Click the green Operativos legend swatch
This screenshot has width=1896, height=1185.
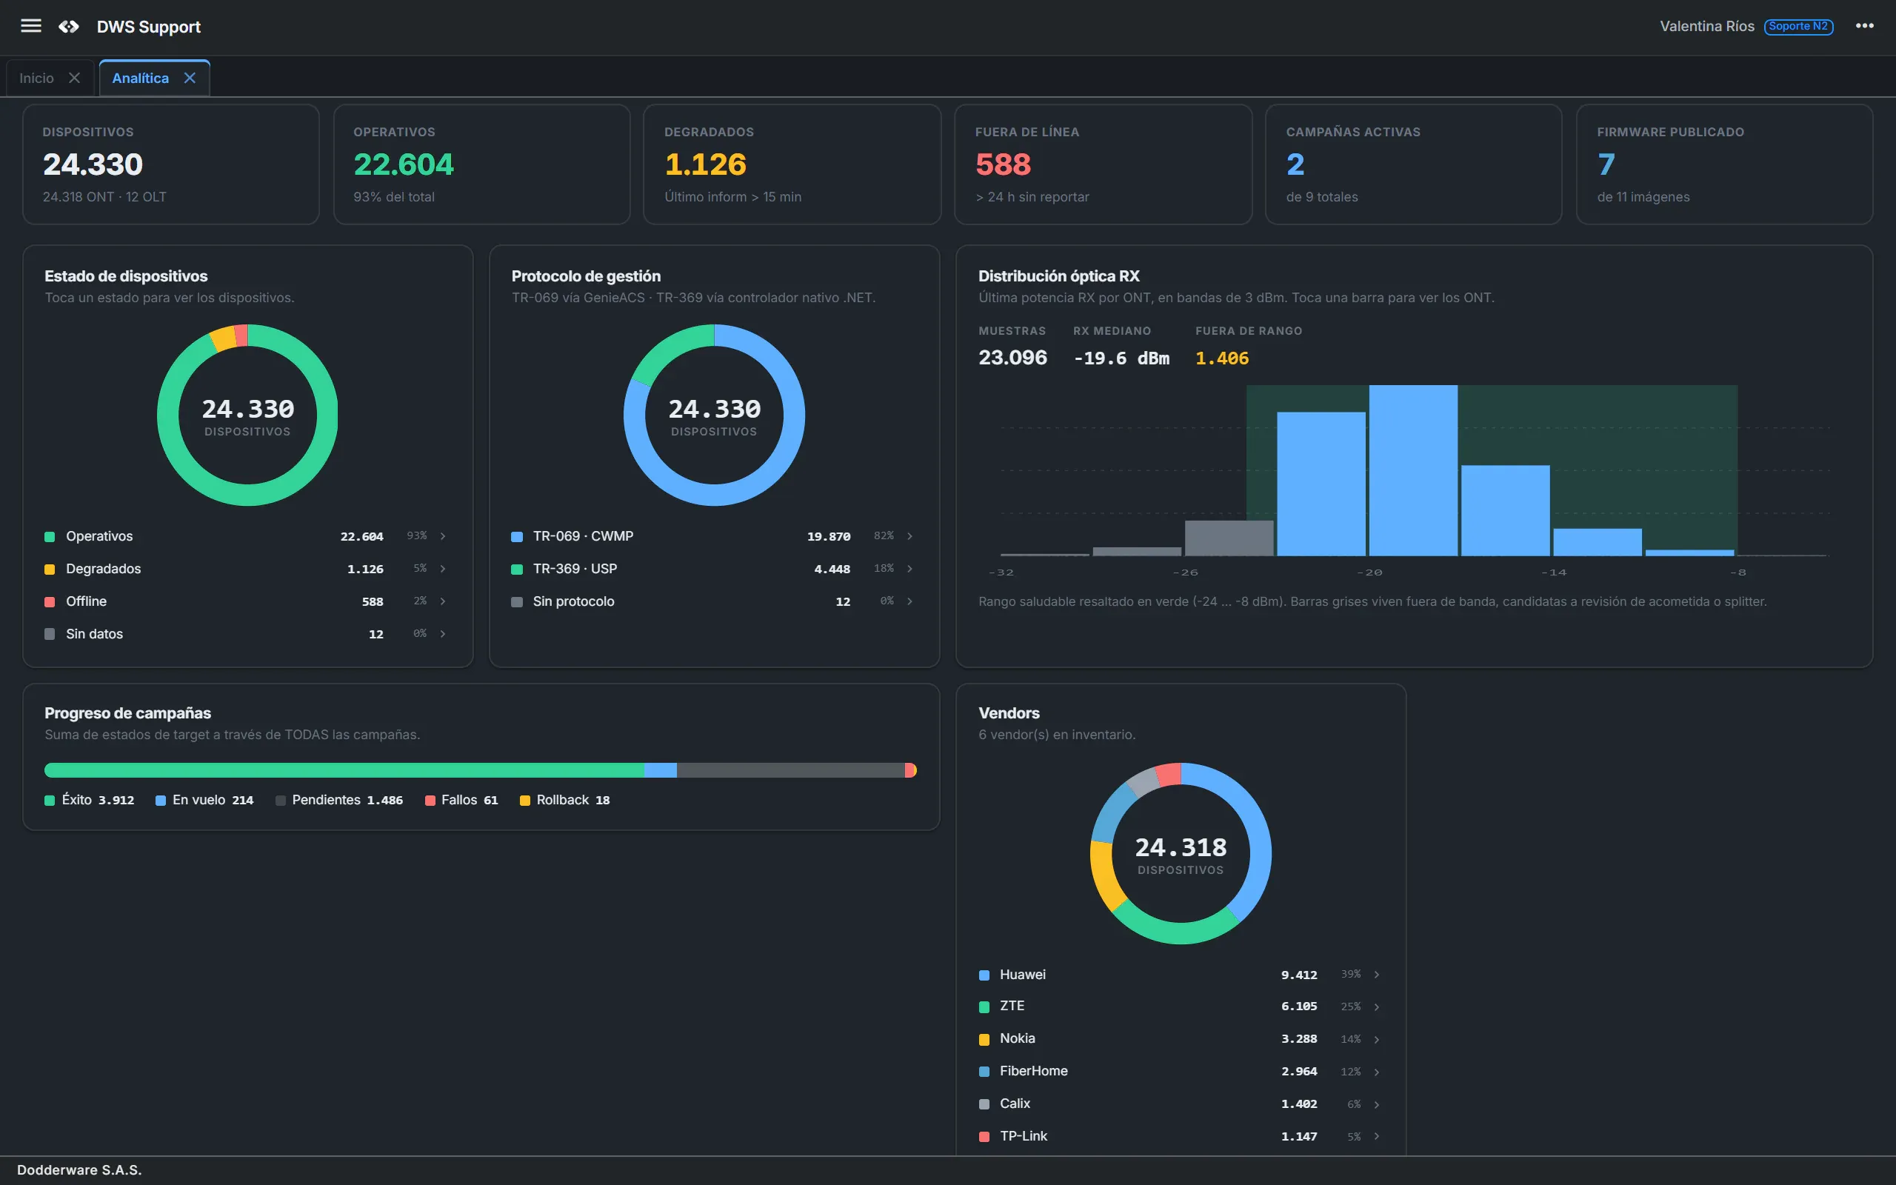tap(50, 537)
